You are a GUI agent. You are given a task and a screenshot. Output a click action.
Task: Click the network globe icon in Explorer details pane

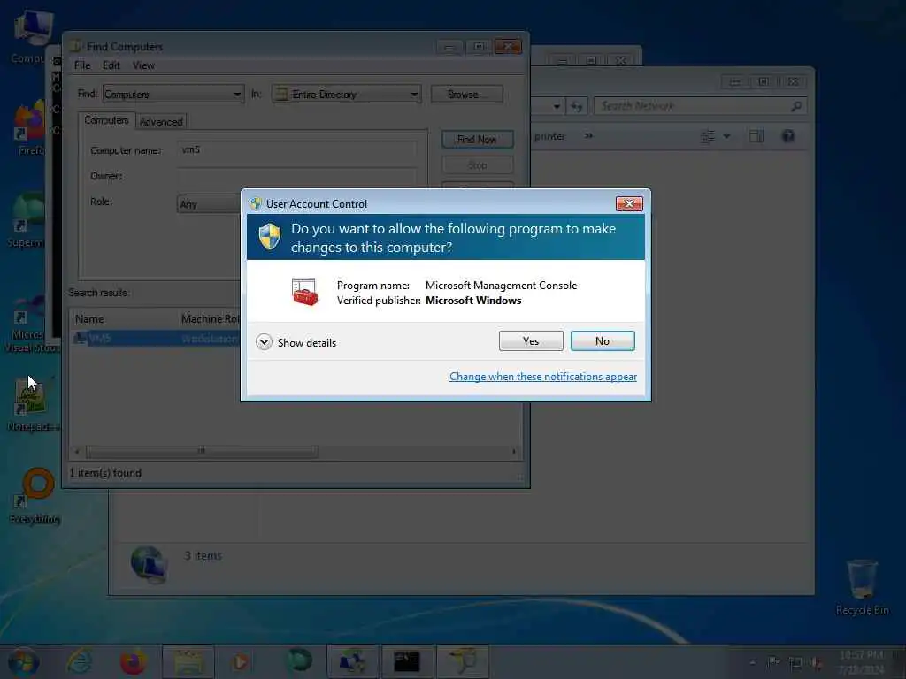pos(149,563)
